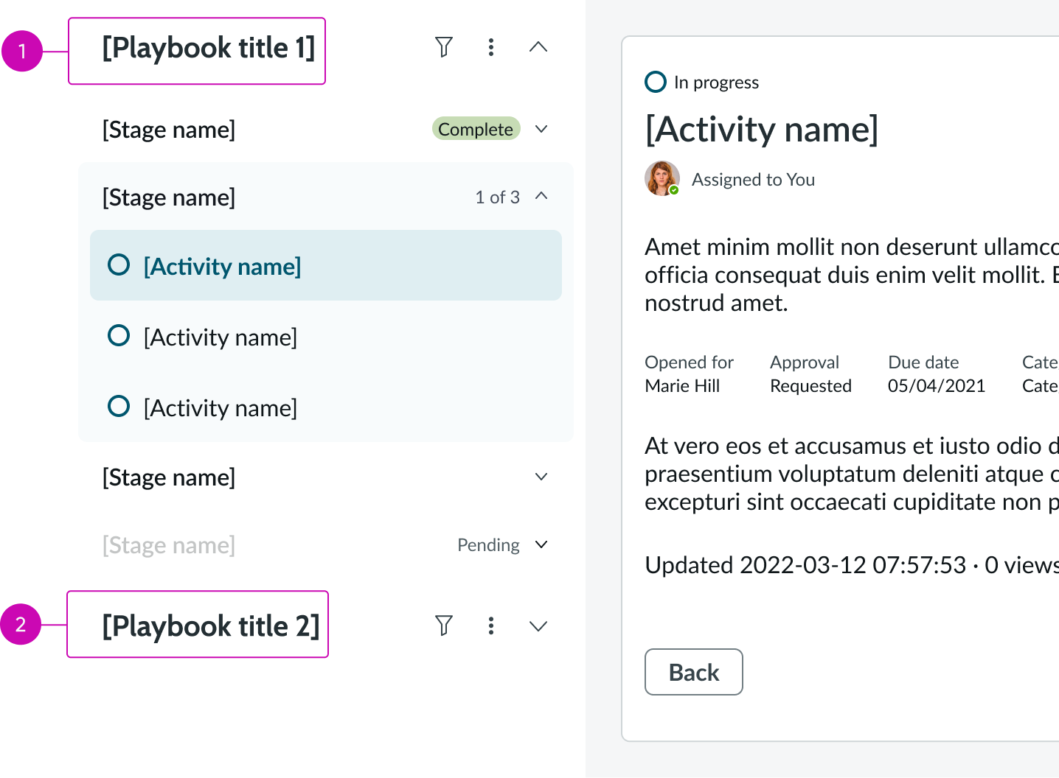This screenshot has height=778, width=1059.
Task: Click the Complete status badge
Action: [476, 129]
